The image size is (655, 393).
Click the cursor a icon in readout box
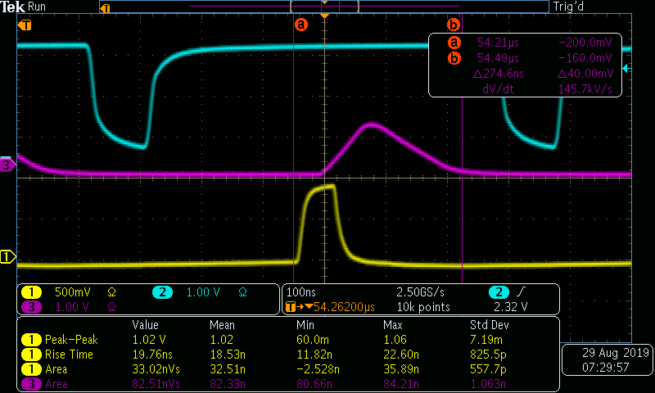454,43
